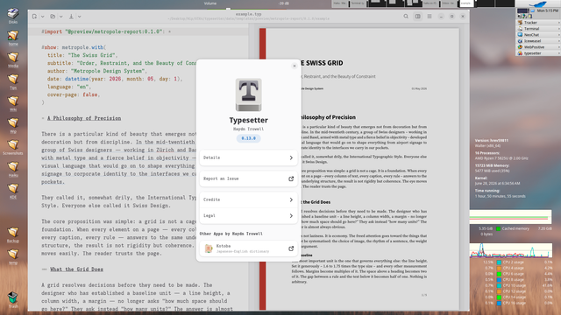Click the import metropole-report code line

tap(106, 31)
